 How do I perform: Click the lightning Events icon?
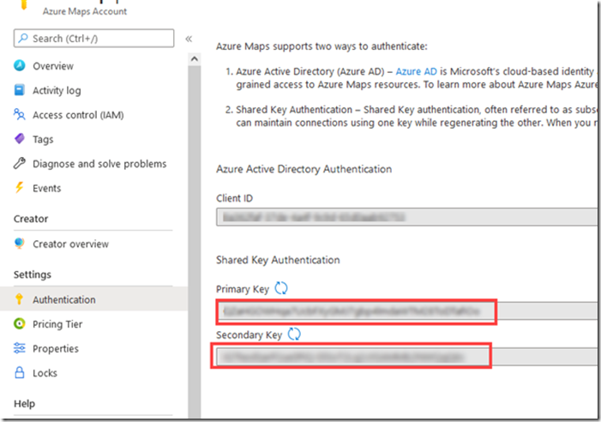pyautogui.click(x=19, y=188)
